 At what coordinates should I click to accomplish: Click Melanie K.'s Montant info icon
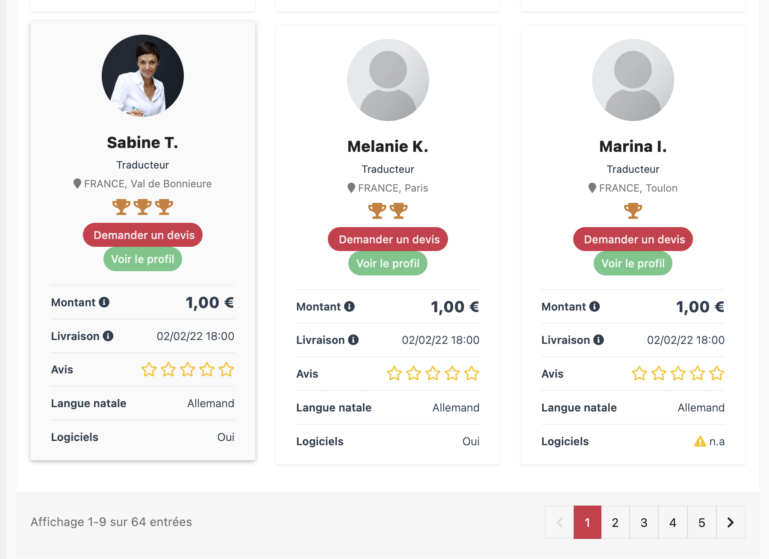[349, 307]
